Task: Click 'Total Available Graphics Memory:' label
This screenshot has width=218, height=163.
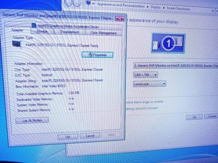Action: [40, 94]
